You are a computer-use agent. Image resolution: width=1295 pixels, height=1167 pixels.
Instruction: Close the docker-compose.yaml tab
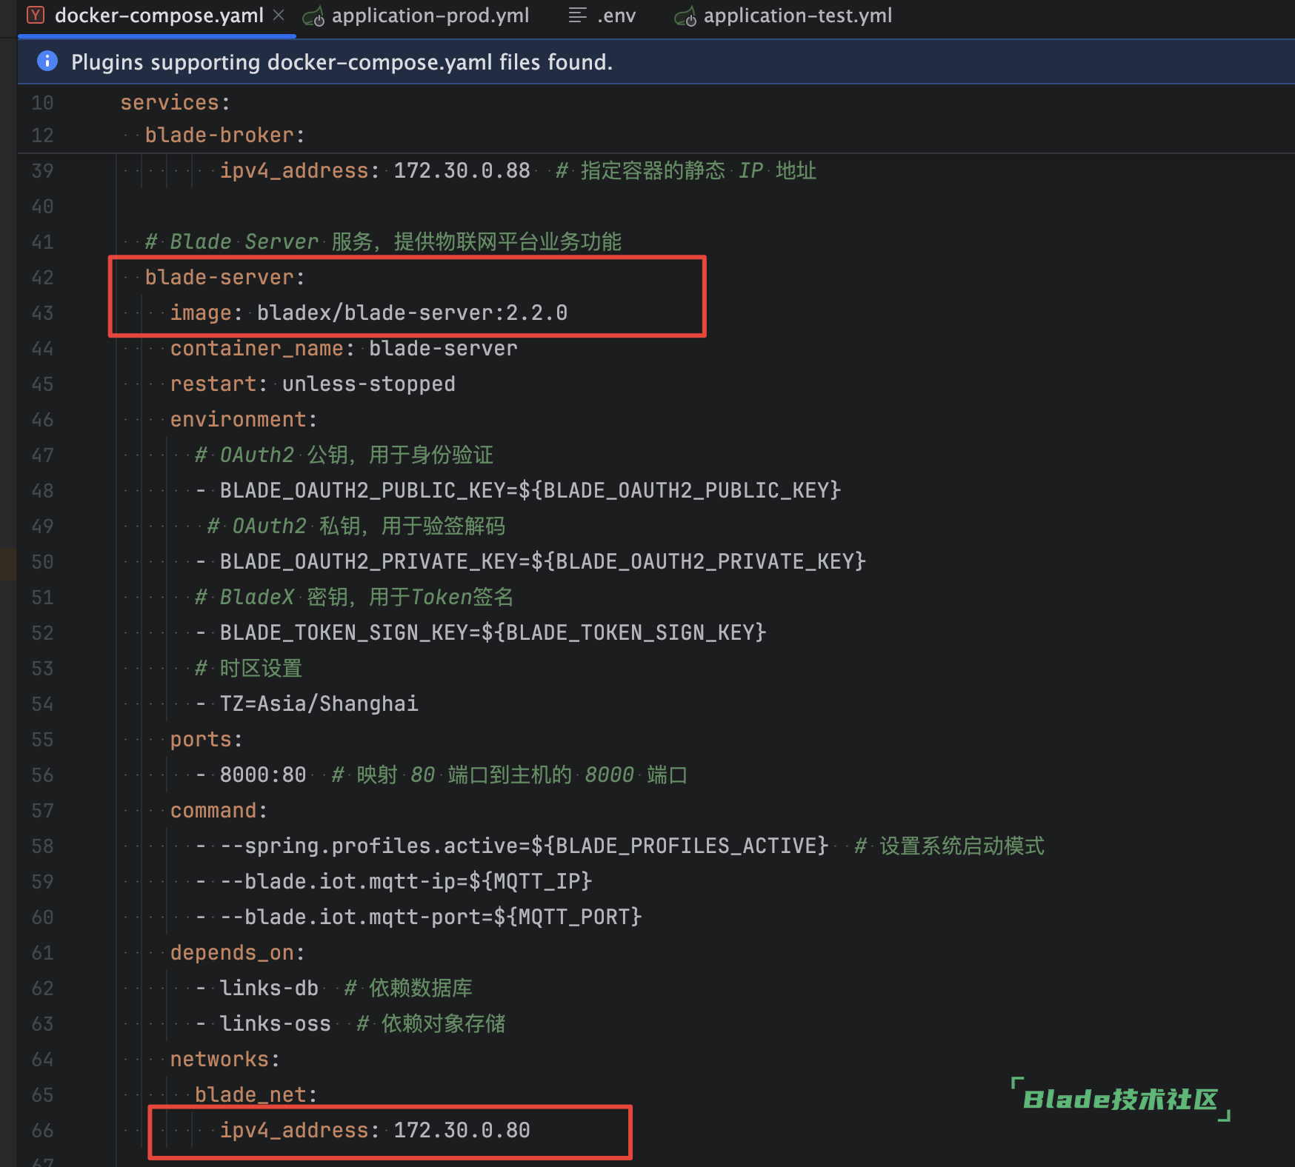click(x=279, y=15)
